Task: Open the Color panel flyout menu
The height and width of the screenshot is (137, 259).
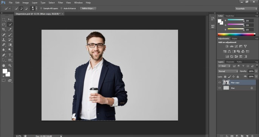Action: click(257, 16)
